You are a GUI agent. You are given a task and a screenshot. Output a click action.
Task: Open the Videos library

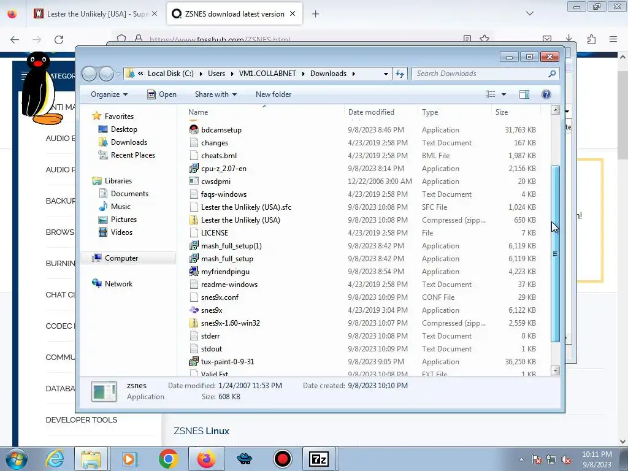(x=121, y=232)
